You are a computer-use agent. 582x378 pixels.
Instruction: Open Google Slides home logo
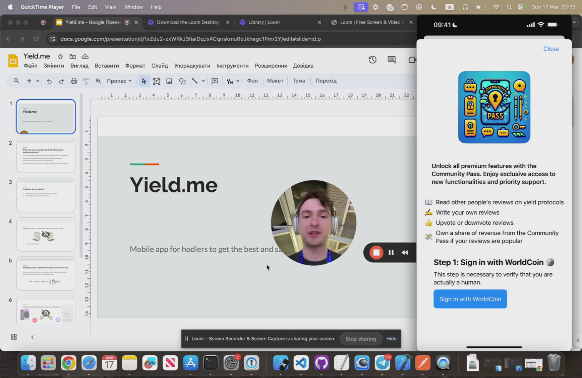pyautogui.click(x=13, y=61)
